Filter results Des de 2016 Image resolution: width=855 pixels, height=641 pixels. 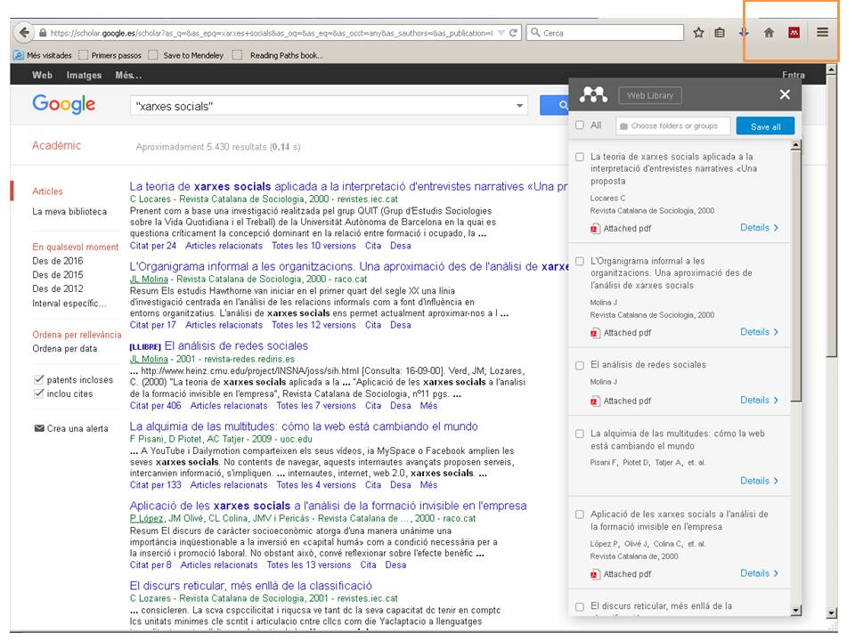tap(58, 261)
